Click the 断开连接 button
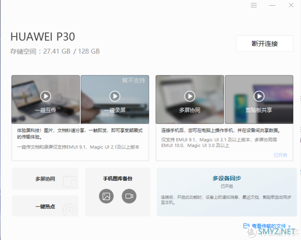The width and height of the screenshot is (301, 240). click(x=265, y=43)
